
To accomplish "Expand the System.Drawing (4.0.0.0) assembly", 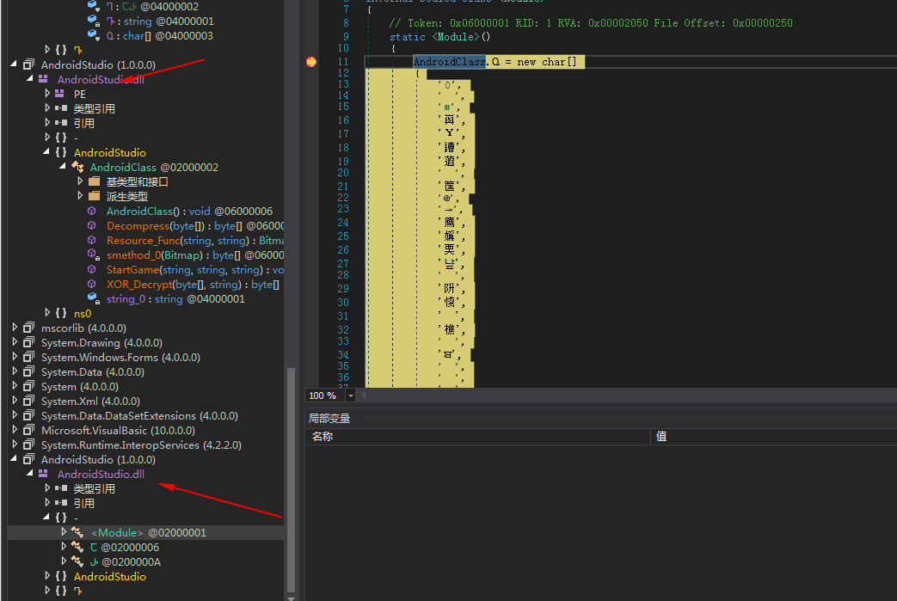I will click(x=15, y=342).
